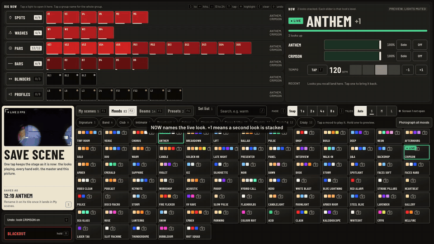Click camera icon on SLOT MACHINE tile
434x244 pixels.
[113, 229]
